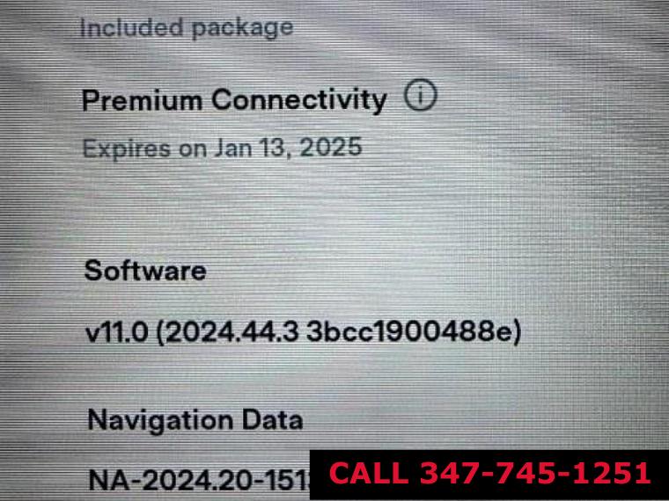The image size is (669, 501).
Task: Tap the info icon beside Premium Connectivity
Action: coord(420,96)
